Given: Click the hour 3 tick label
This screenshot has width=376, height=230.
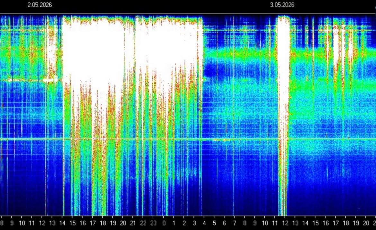Looking at the screenshot, I should [x=194, y=223].
